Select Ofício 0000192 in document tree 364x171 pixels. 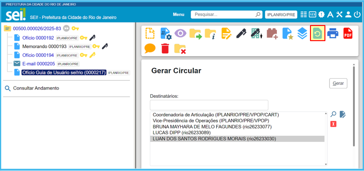[x=38, y=38]
